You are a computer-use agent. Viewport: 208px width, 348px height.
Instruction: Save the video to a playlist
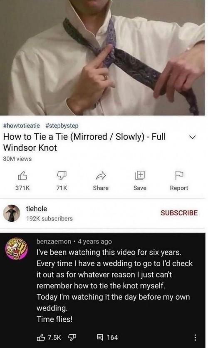point(140,175)
